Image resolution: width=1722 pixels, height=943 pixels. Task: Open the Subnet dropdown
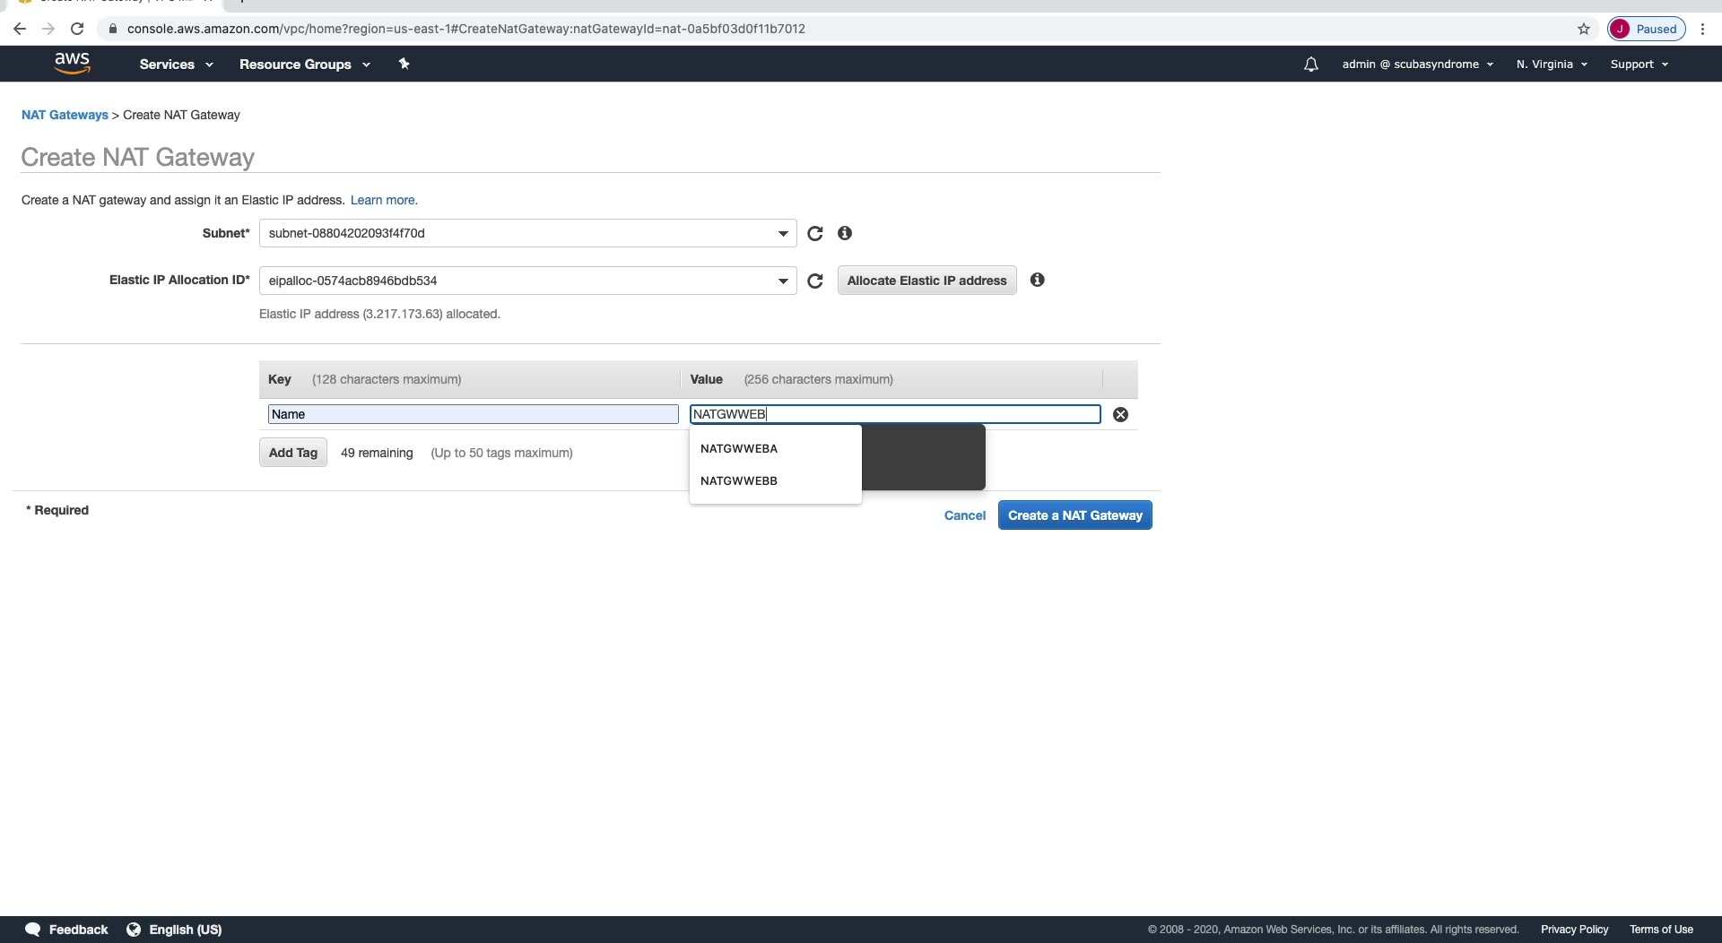coord(527,233)
